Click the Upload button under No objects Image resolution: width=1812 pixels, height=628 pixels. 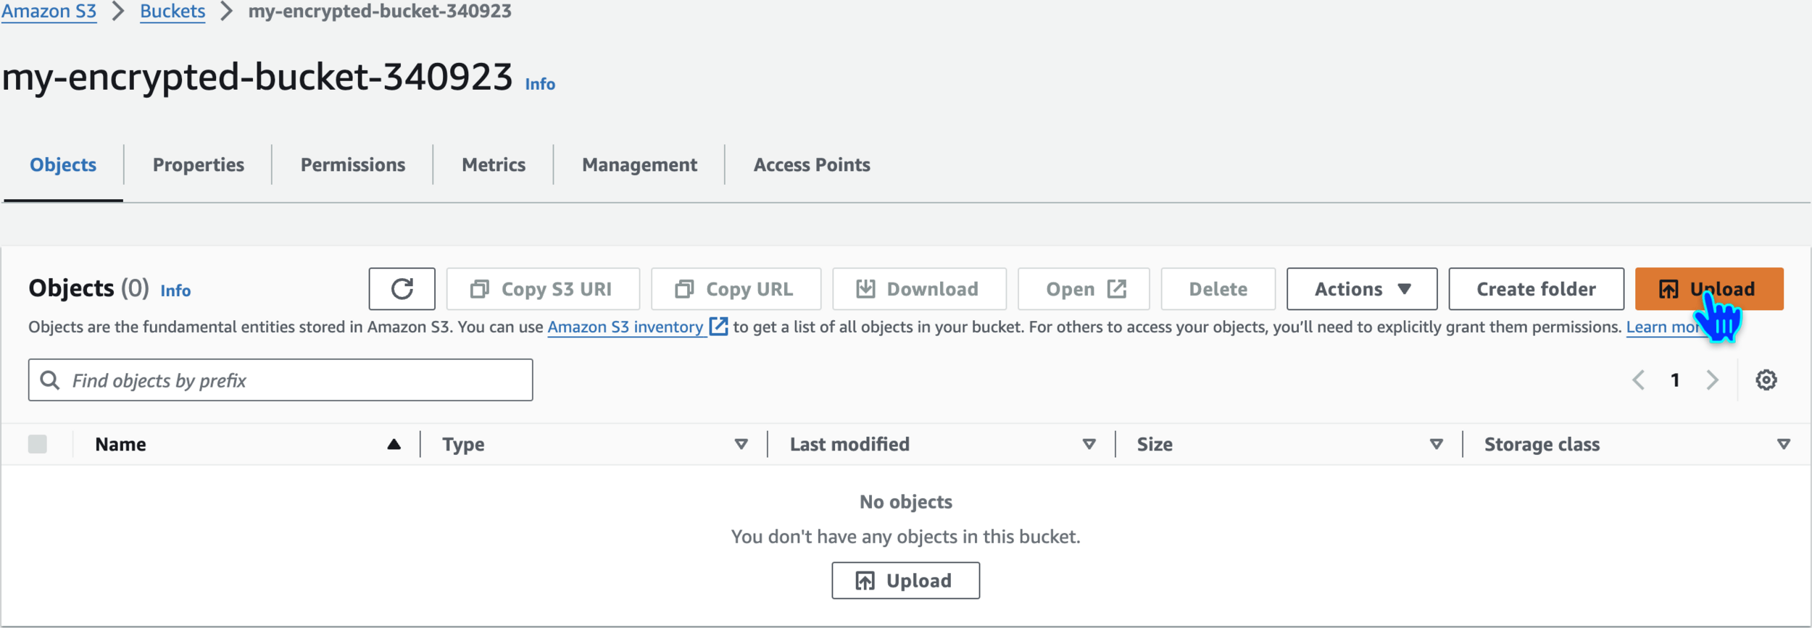905,580
